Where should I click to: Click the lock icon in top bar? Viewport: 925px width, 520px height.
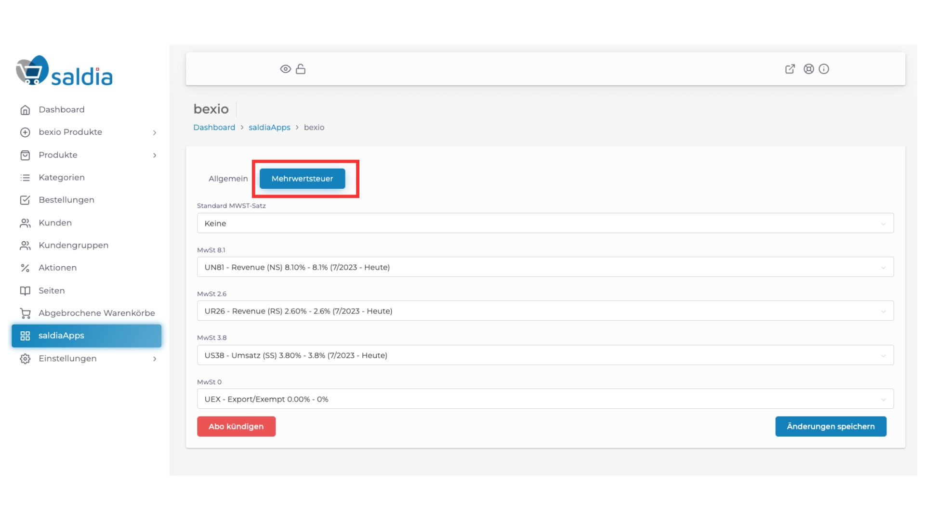(x=301, y=69)
